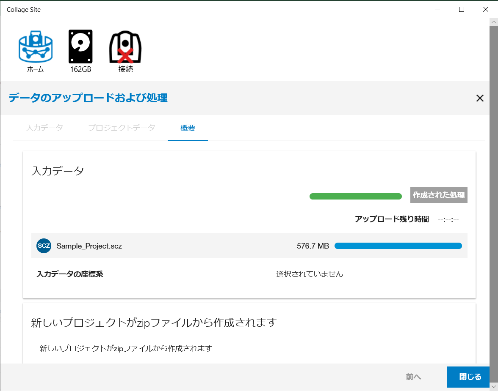Click the 選択されていません coordinate system value

[310, 274]
